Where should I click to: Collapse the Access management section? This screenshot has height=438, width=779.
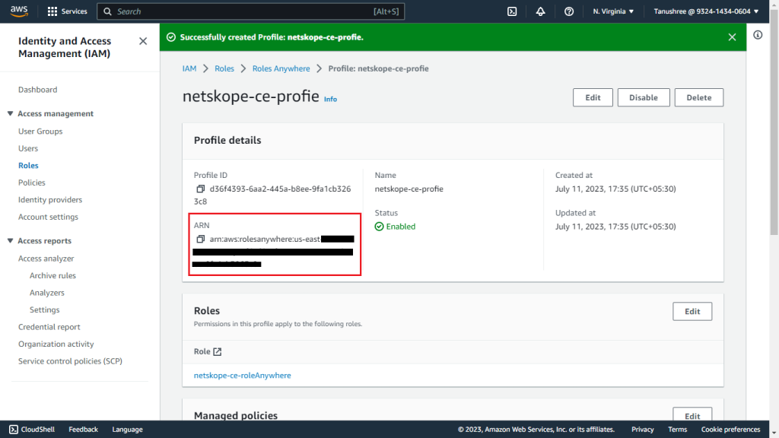10,114
